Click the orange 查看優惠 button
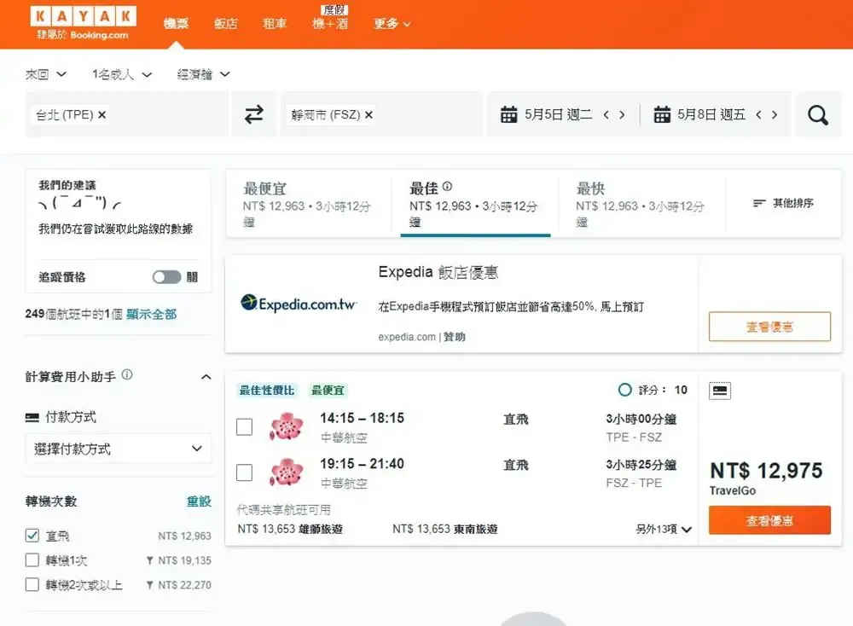Image resolution: width=853 pixels, height=626 pixels. (769, 519)
